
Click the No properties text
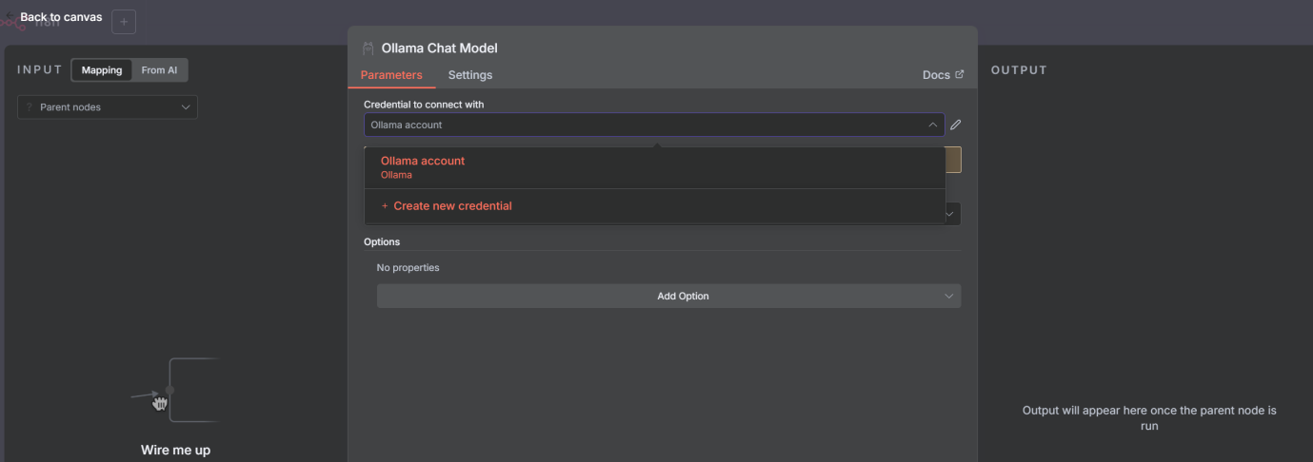click(x=408, y=268)
